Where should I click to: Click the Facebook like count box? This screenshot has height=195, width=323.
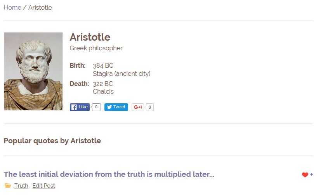pyautogui.click(x=96, y=107)
